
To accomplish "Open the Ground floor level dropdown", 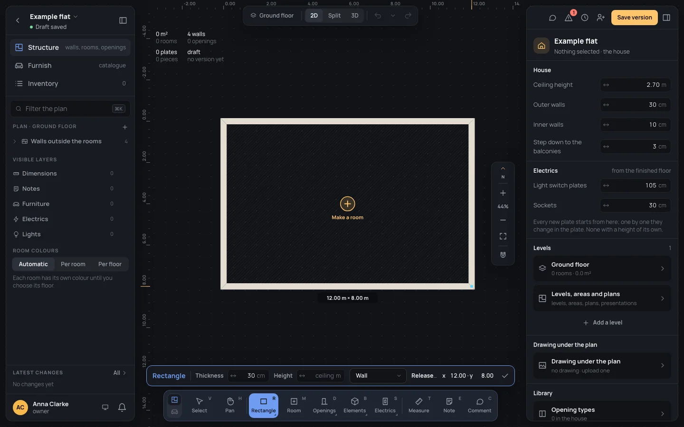I will [x=272, y=16].
